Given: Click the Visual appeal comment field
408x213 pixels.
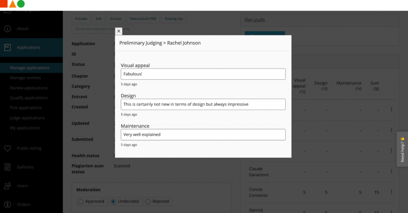Looking at the screenshot, I should [x=203, y=74].
